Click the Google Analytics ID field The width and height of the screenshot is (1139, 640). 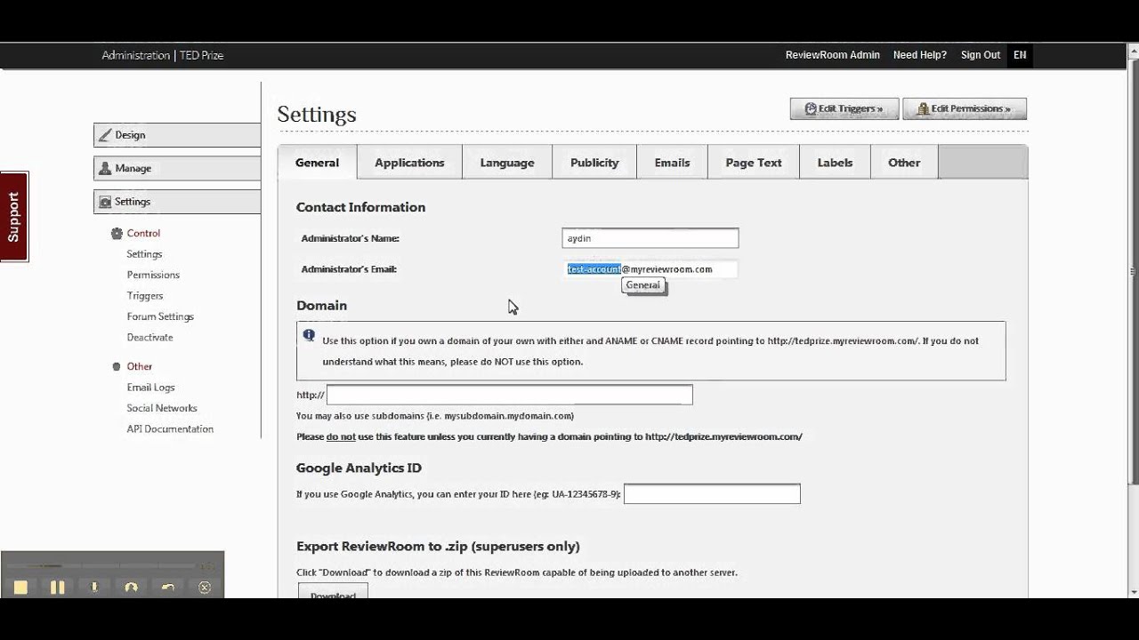point(712,494)
